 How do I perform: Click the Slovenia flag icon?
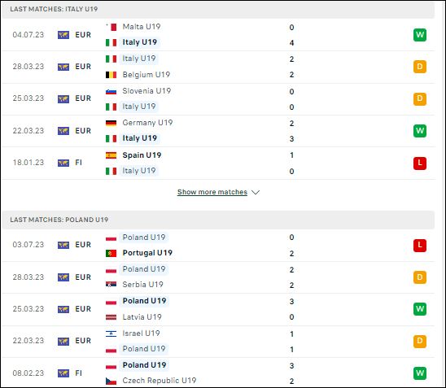tap(111, 92)
